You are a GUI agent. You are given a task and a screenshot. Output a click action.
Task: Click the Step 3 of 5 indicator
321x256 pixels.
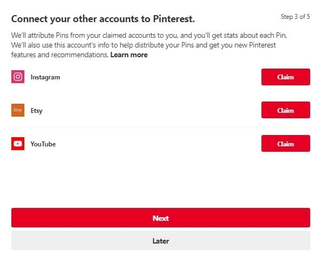pyautogui.click(x=295, y=17)
